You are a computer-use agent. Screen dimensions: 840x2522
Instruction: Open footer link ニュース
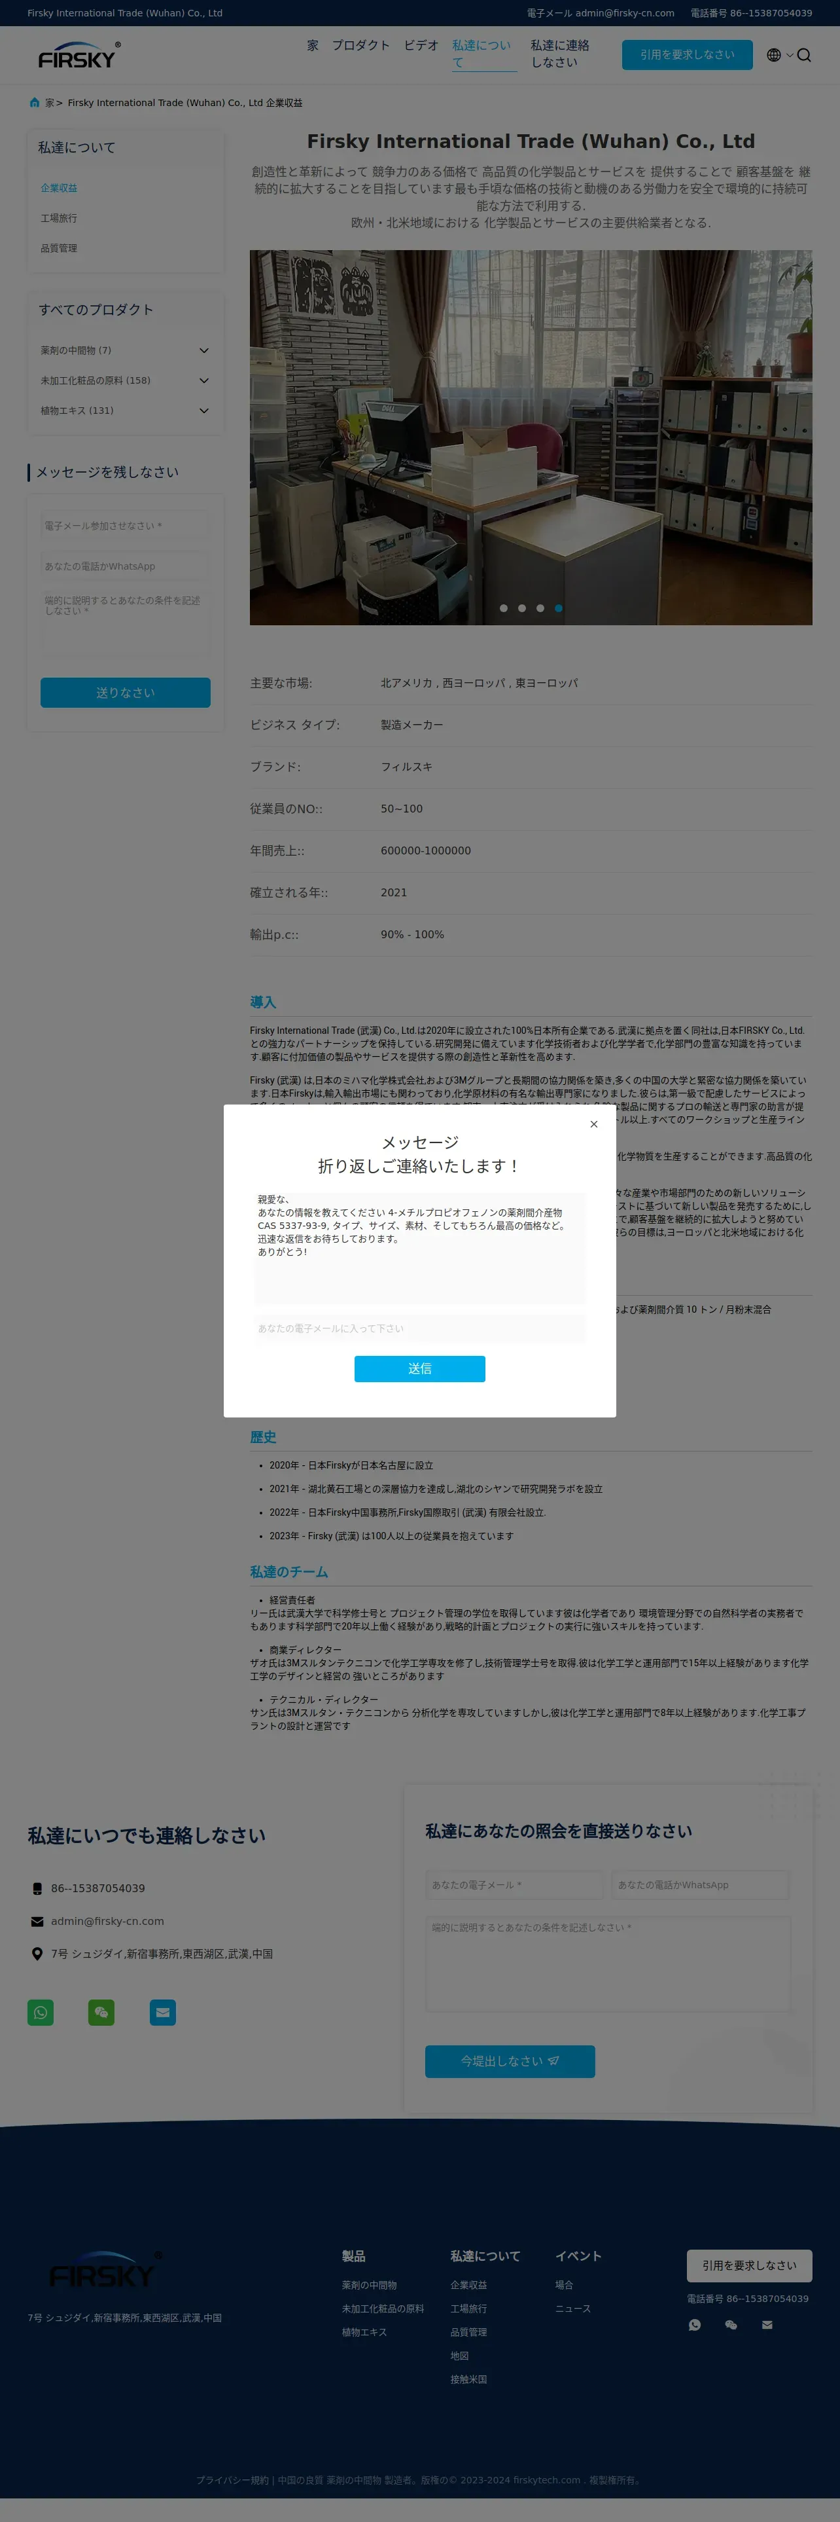coord(573,2309)
